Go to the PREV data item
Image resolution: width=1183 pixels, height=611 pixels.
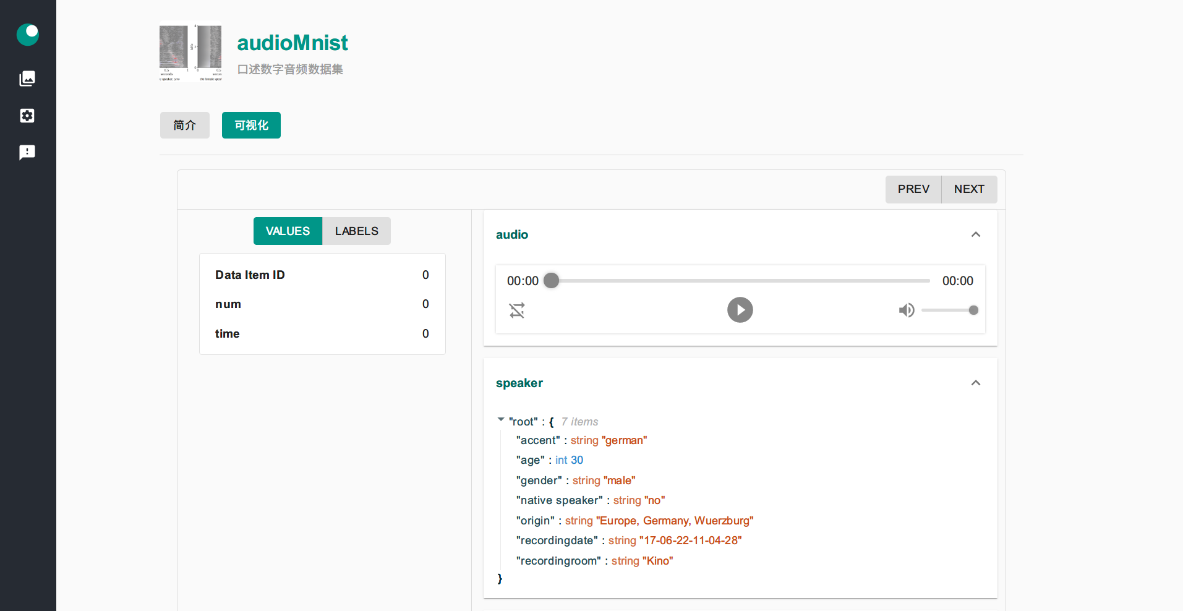[913, 189]
